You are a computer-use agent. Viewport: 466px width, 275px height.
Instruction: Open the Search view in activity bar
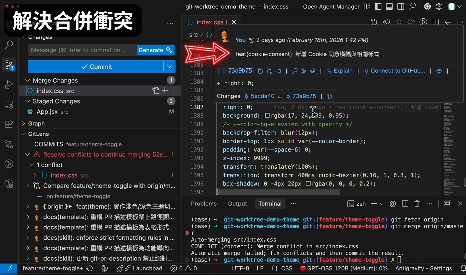(9, 44)
